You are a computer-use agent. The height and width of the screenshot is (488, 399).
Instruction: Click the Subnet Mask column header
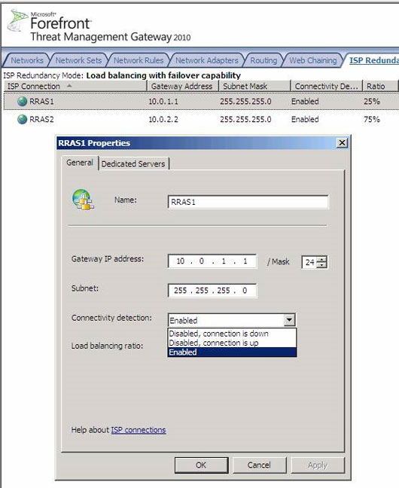(254, 86)
